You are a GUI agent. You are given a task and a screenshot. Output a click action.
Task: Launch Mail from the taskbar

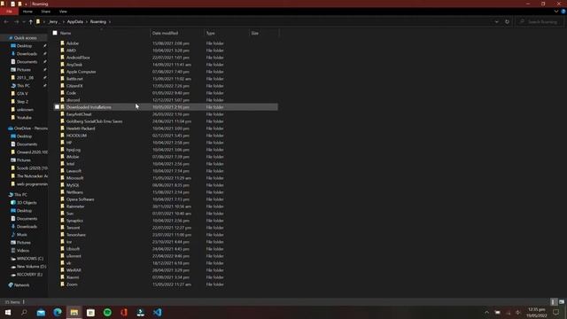point(41,312)
